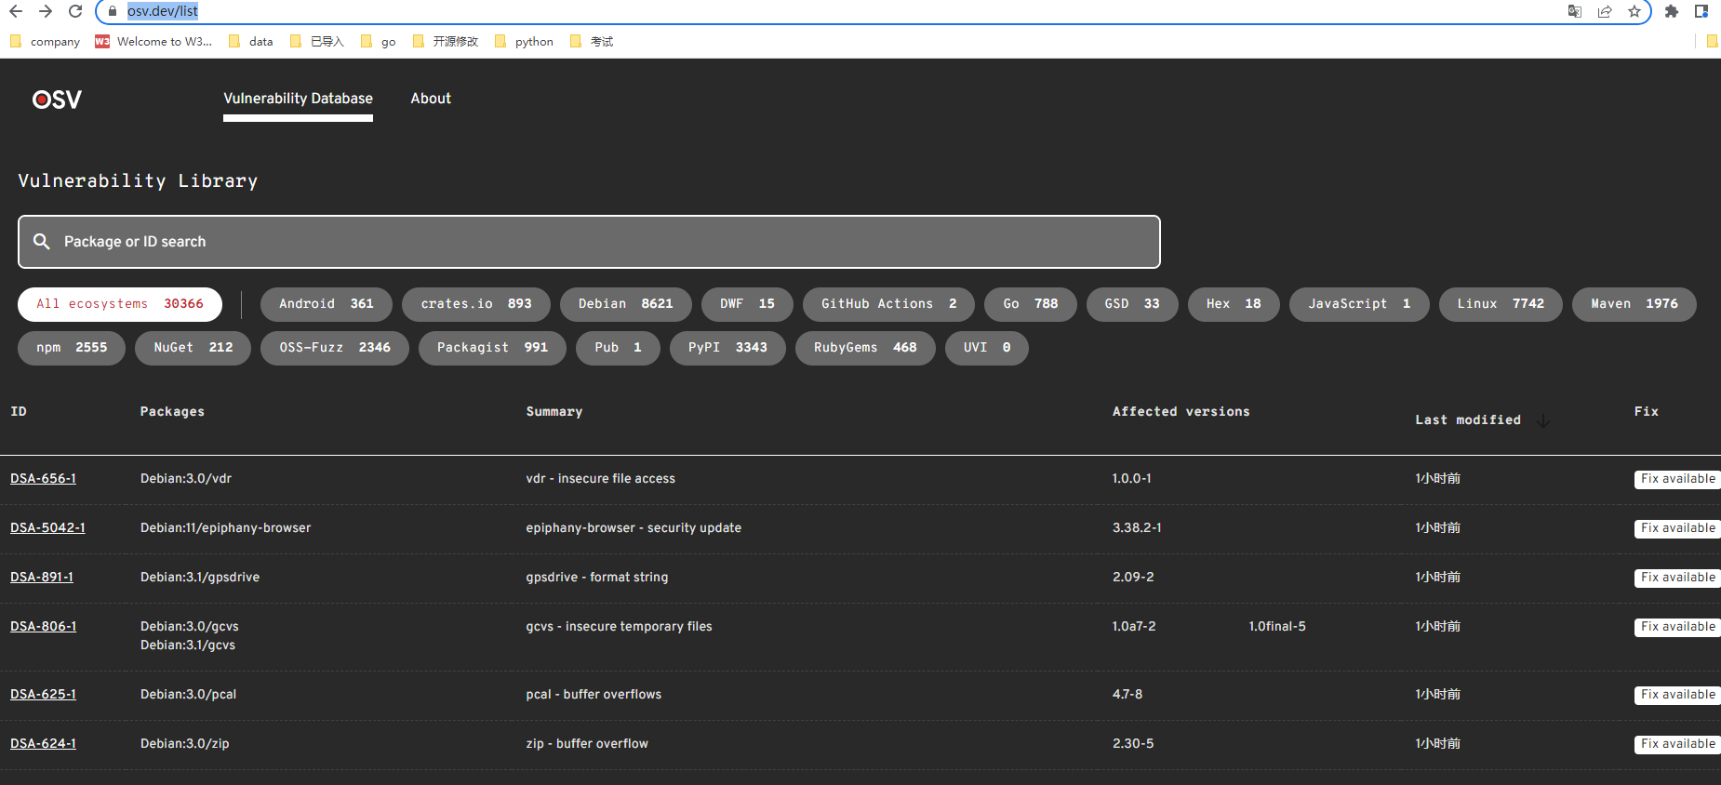
Task: Bookmark page with the star icon
Action: tap(1634, 11)
